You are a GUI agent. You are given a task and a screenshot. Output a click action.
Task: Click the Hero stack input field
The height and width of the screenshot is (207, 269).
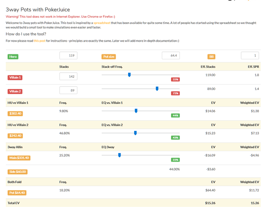pos(68,56)
